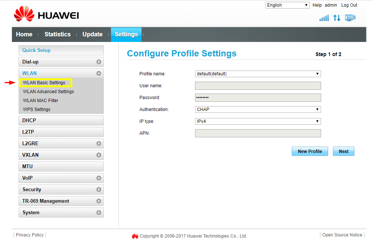Expand the VoIP sidebar section
The height and width of the screenshot is (245, 373).
(x=99, y=178)
